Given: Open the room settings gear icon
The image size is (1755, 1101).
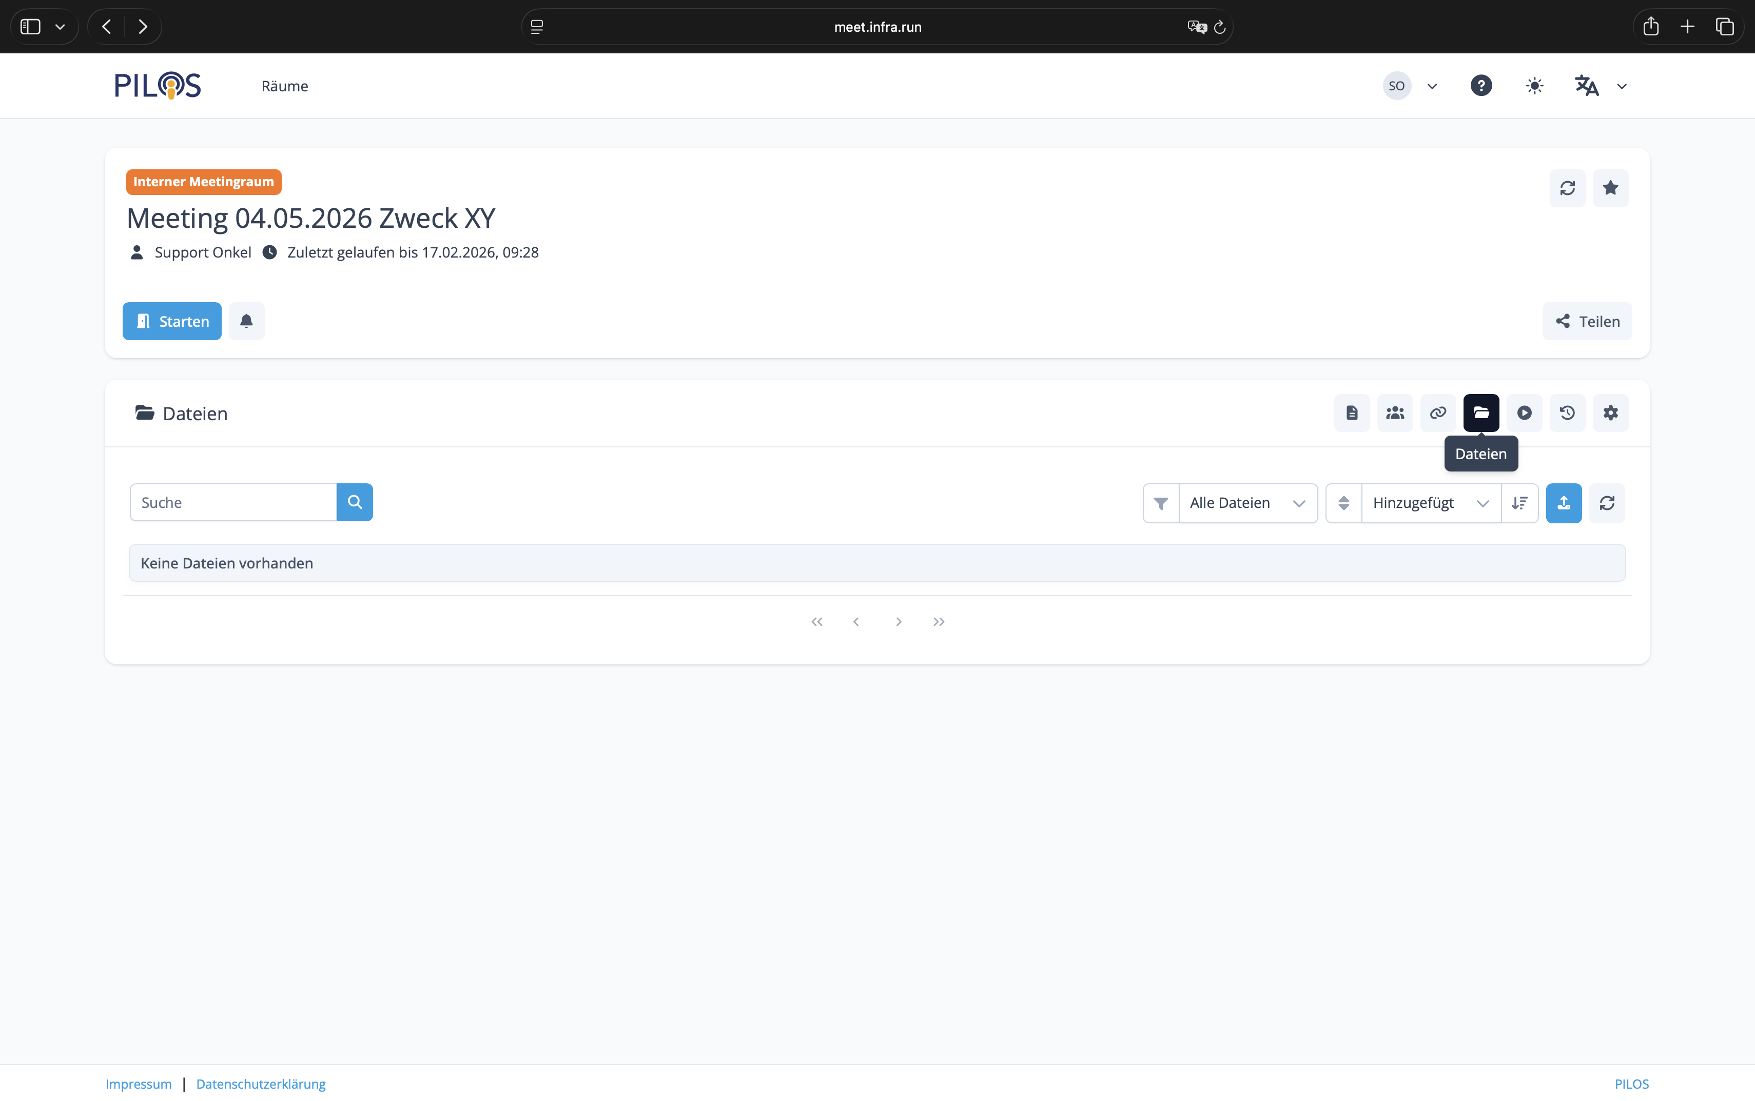Looking at the screenshot, I should pos(1610,413).
